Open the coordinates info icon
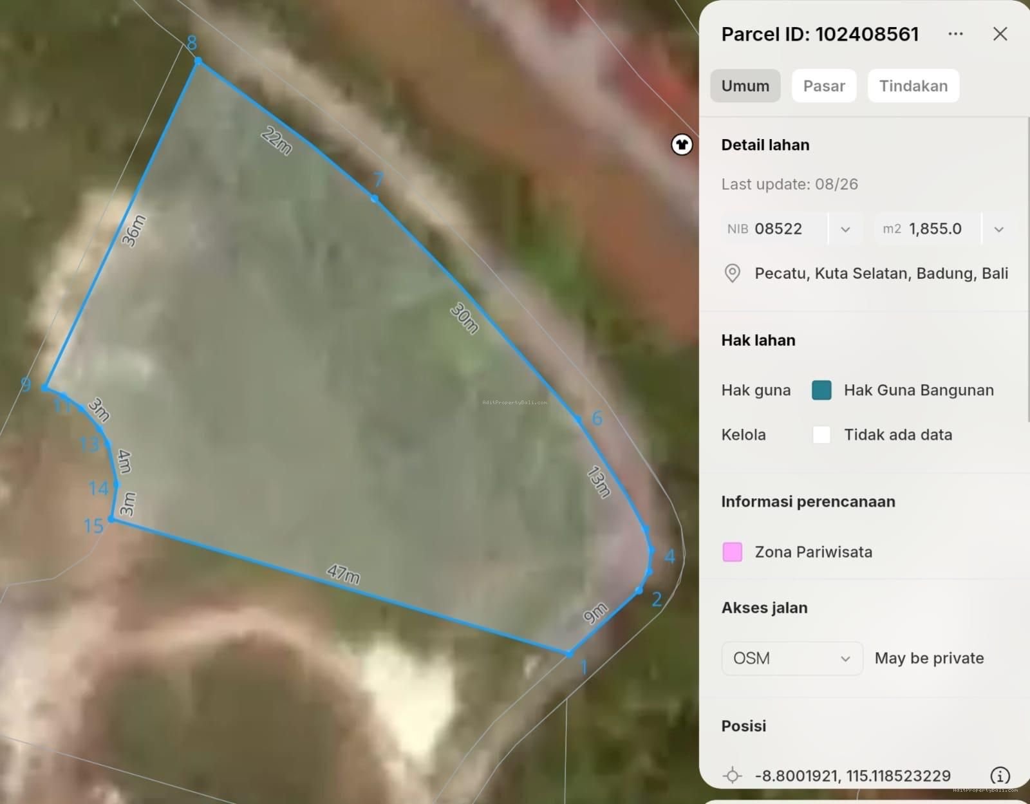The height and width of the screenshot is (804, 1030). tap(1000, 776)
